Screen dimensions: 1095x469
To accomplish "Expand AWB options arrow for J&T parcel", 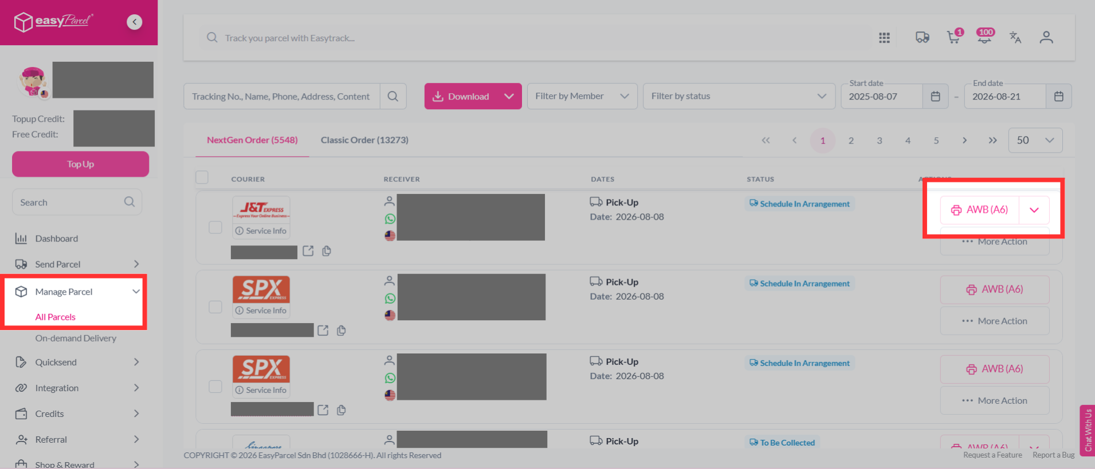I will pyautogui.click(x=1034, y=210).
